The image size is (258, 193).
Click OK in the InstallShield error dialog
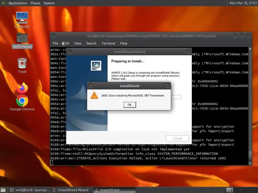(130, 105)
